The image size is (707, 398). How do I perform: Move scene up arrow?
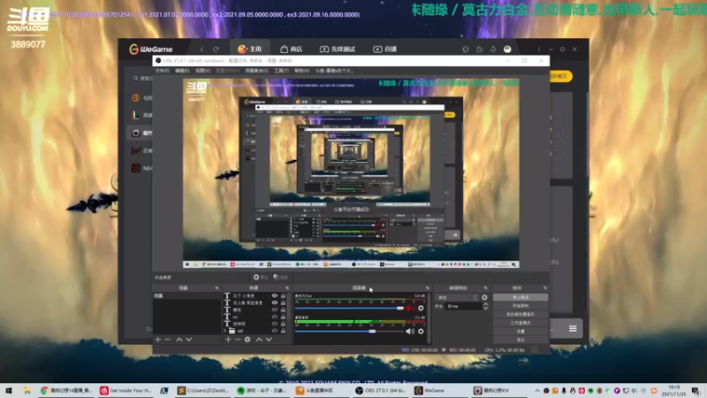(179, 340)
